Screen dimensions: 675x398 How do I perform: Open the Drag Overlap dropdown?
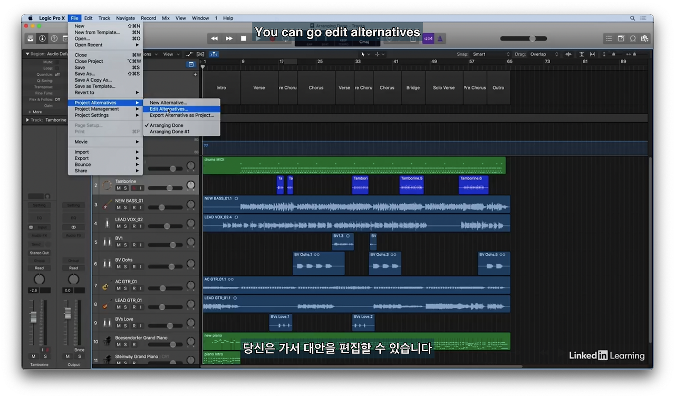(x=544, y=54)
